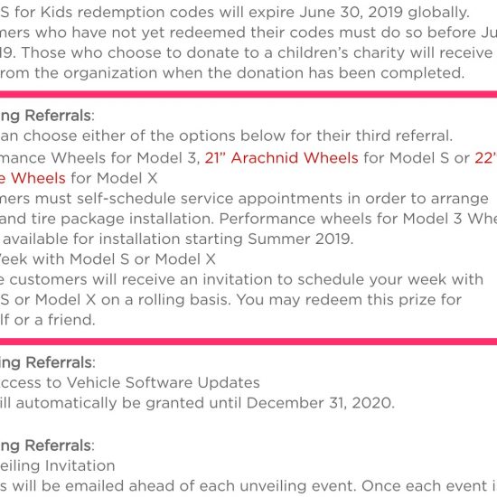Click "eek with Model S or Model X" line
Screen dimensions: 497x497
coord(108,259)
